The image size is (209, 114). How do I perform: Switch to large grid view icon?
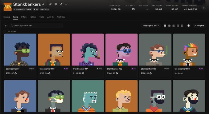165,26
